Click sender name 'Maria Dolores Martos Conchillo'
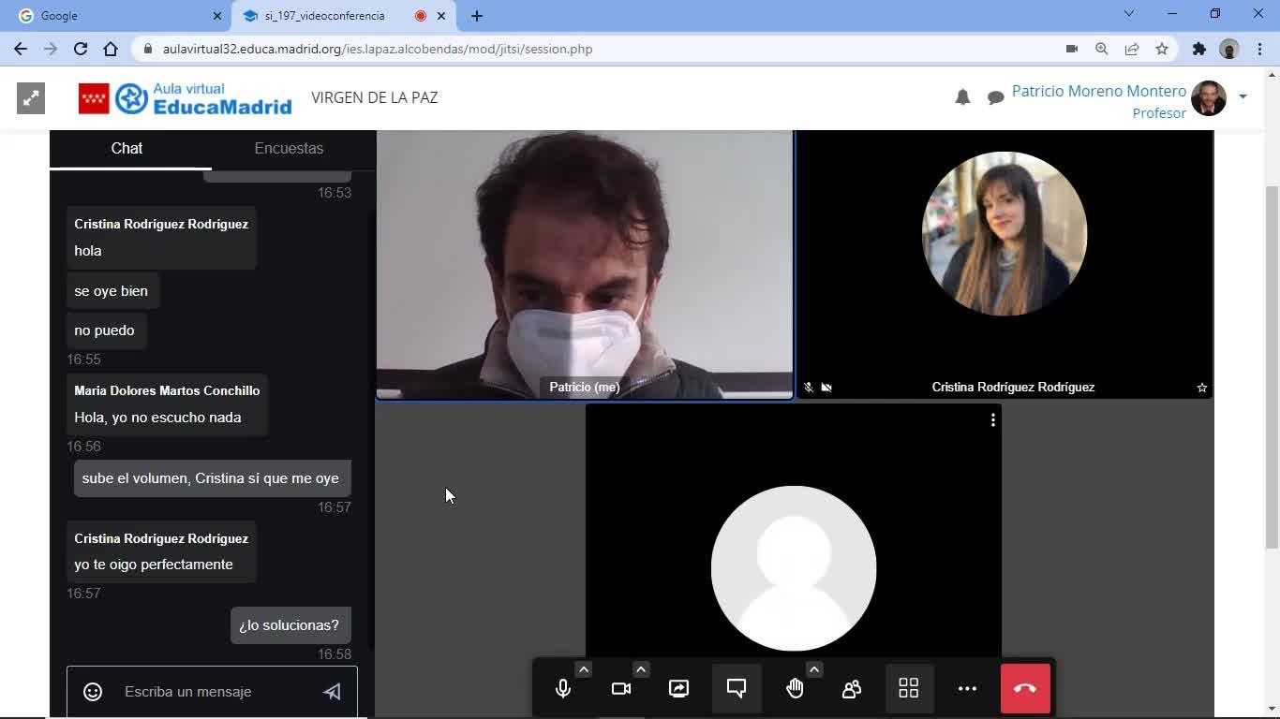Screen dimensions: 1280x719 click(x=167, y=390)
